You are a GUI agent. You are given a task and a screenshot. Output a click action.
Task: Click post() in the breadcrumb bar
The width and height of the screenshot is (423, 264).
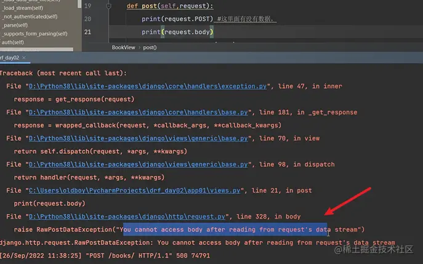[150, 47]
